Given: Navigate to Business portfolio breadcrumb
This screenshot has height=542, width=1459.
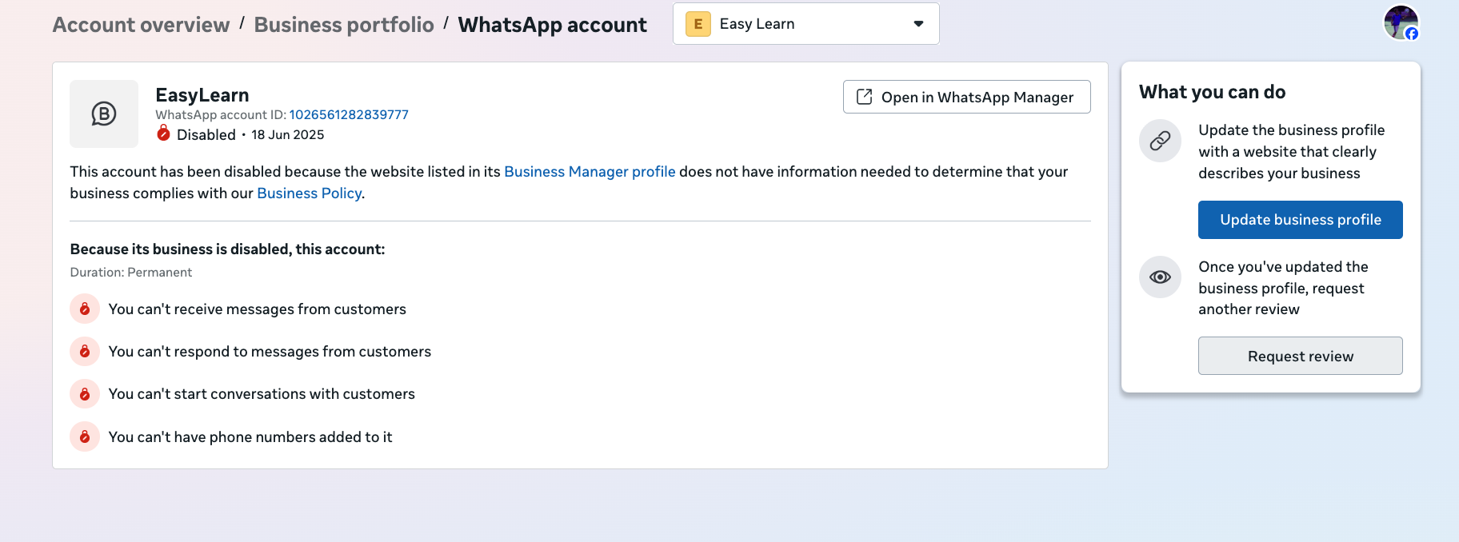Looking at the screenshot, I should [344, 25].
